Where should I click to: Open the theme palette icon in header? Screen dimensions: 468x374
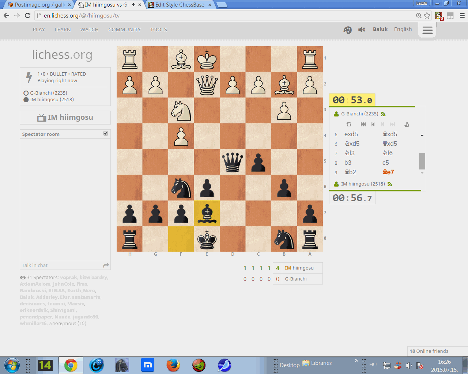coord(347,30)
